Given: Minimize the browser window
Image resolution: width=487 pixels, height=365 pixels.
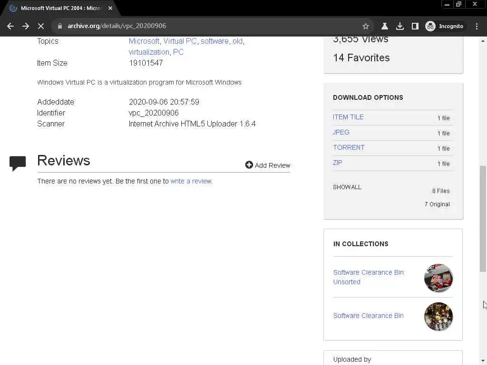Looking at the screenshot, I should [447, 4].
